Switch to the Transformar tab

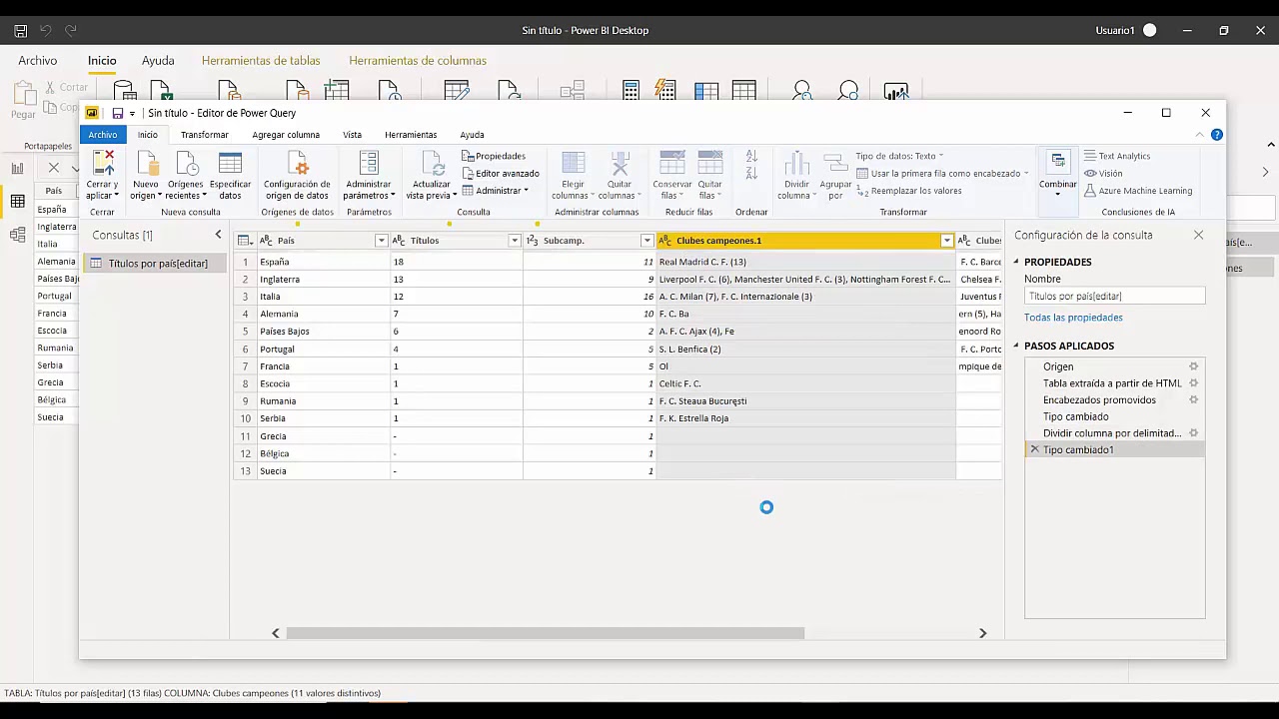[204, 135]
